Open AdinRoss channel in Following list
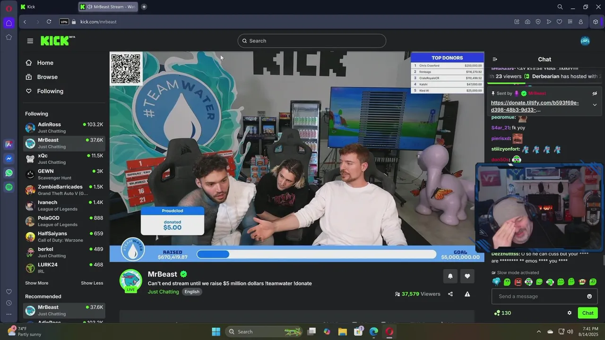This screenshot has height=340, width=605. pos(64,128)
